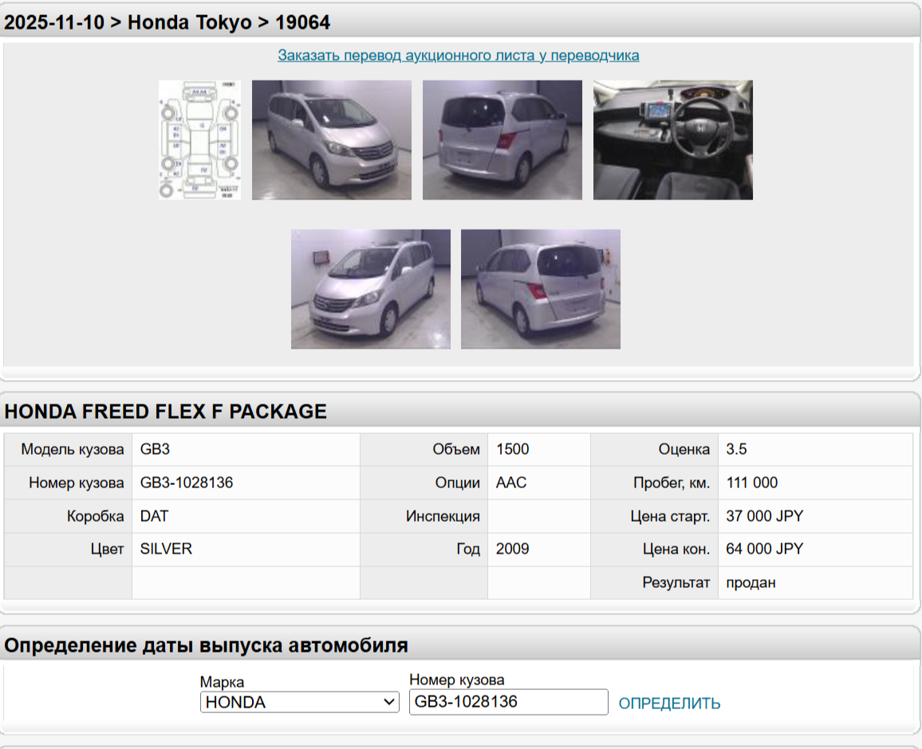Select the final price 64 000 JPY
Viewport: 922px width, 749px height.
tap(764, 549)
